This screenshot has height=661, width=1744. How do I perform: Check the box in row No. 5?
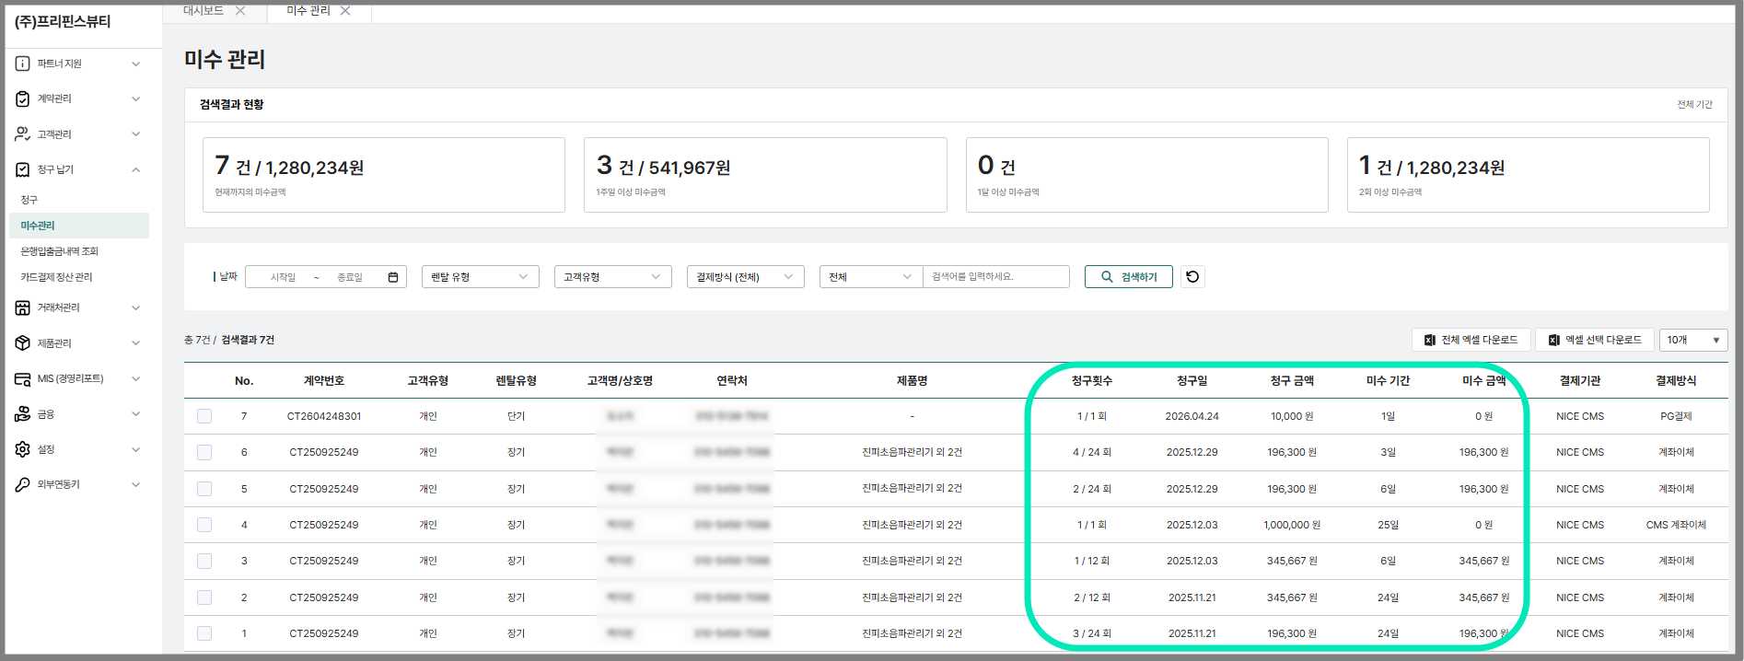click(204, 489)
